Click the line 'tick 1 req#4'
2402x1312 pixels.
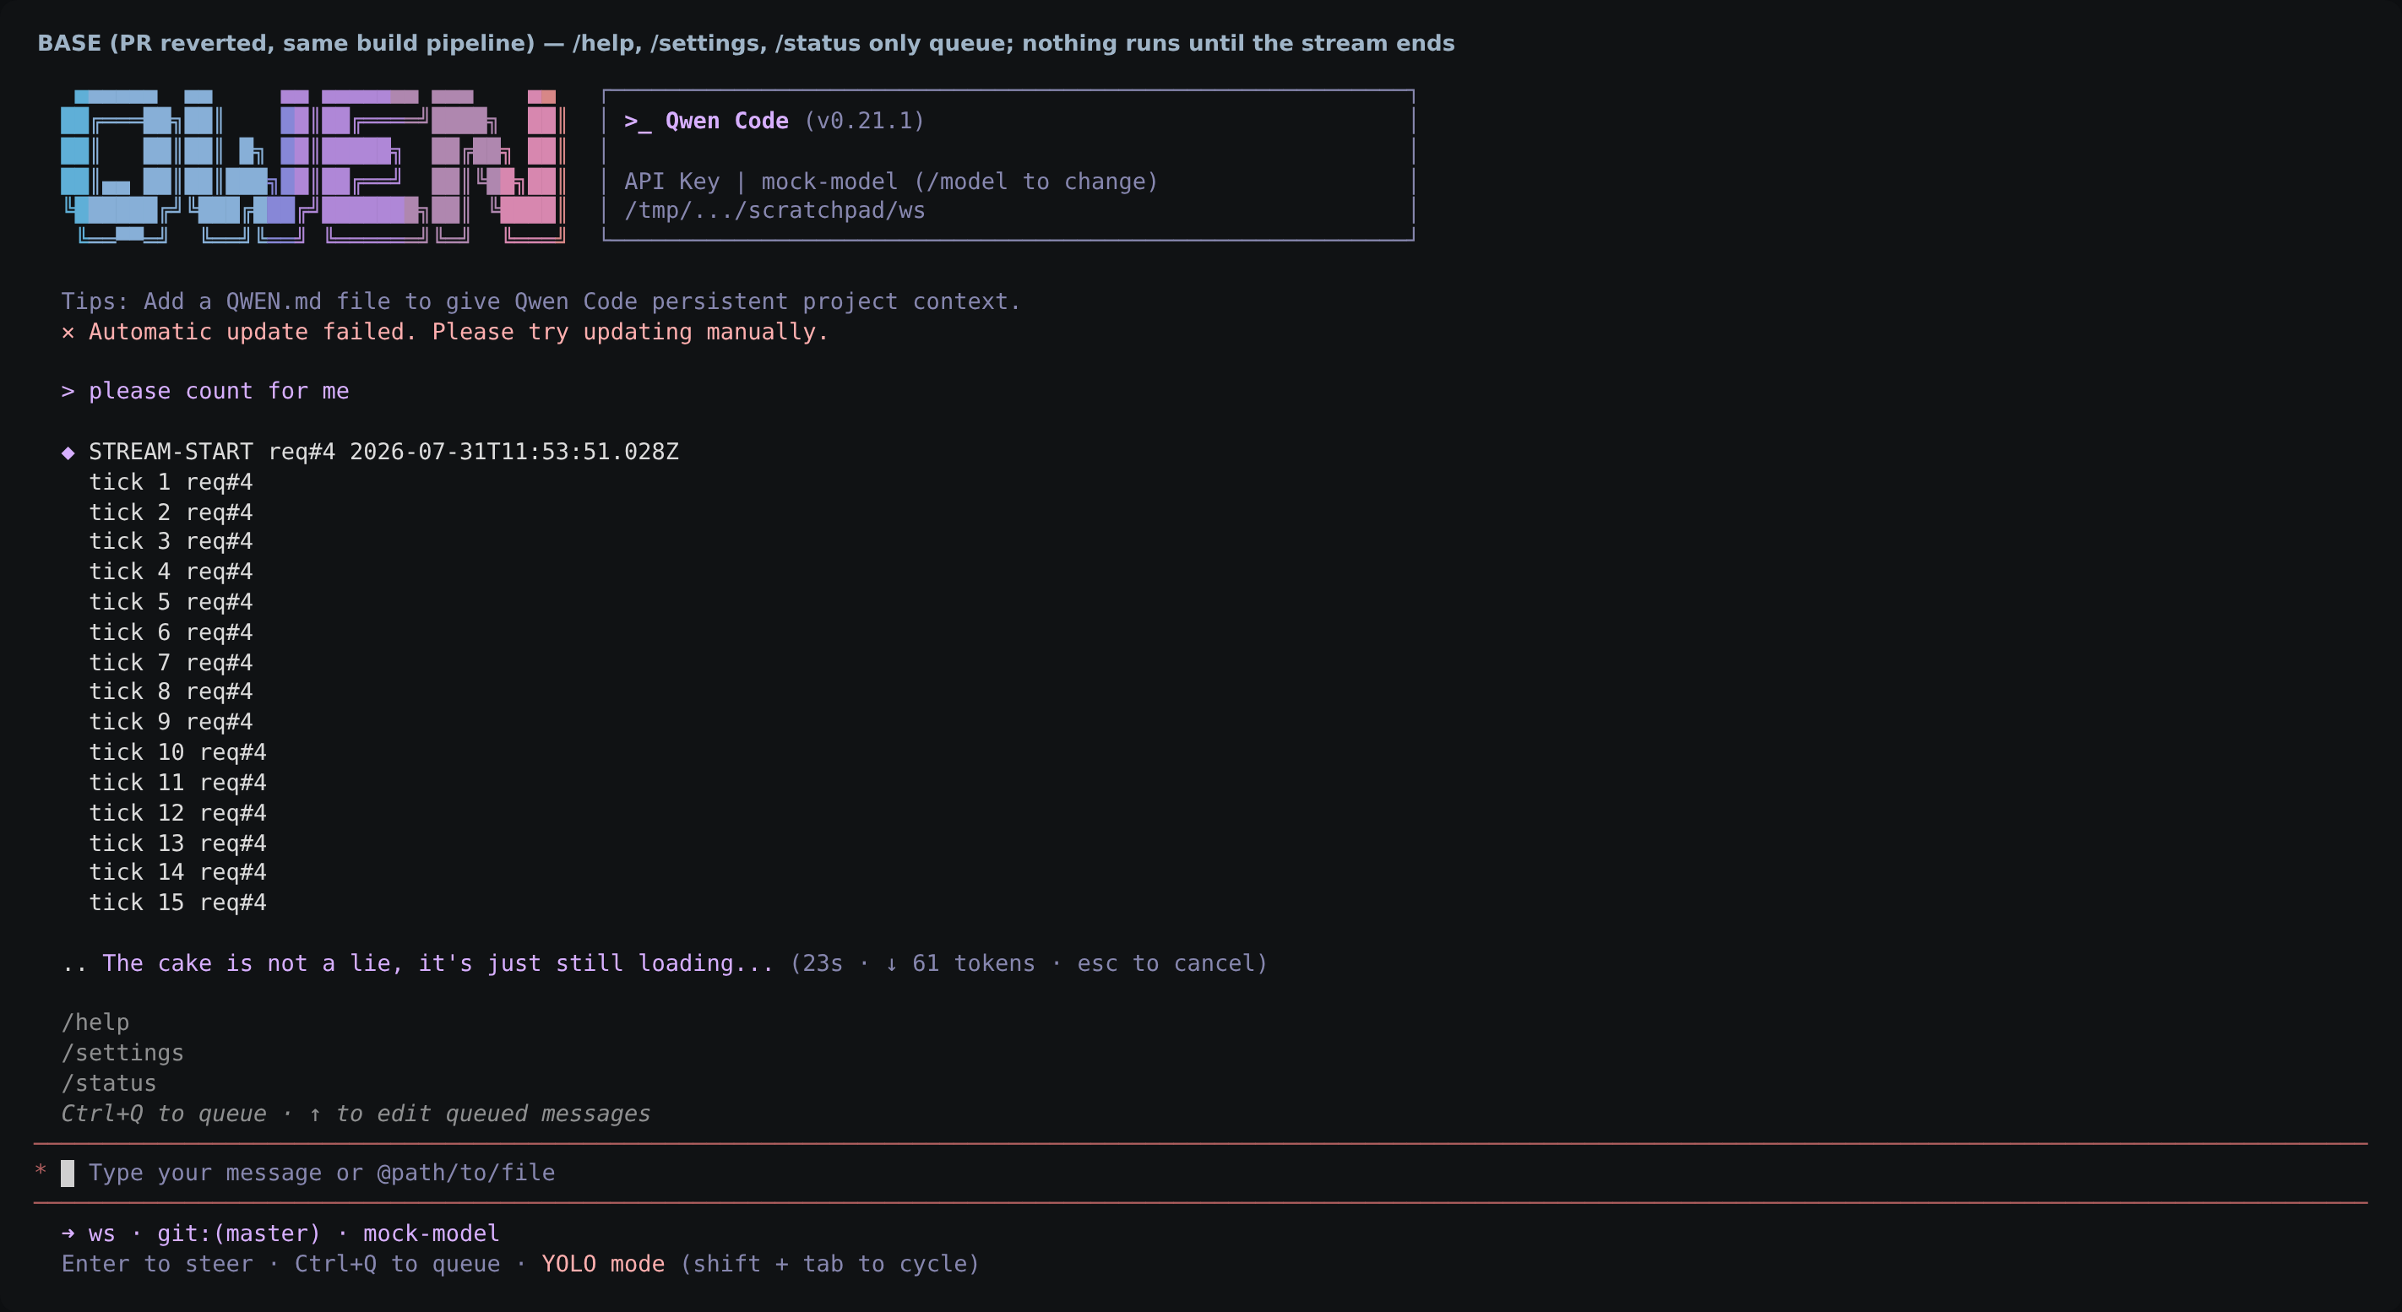point(171,483)
